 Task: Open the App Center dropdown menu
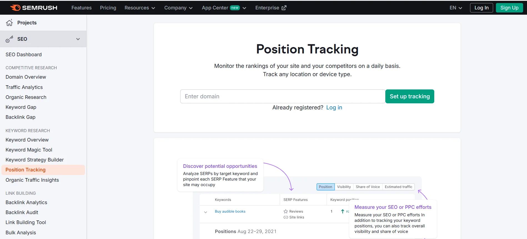coord(224,8)
